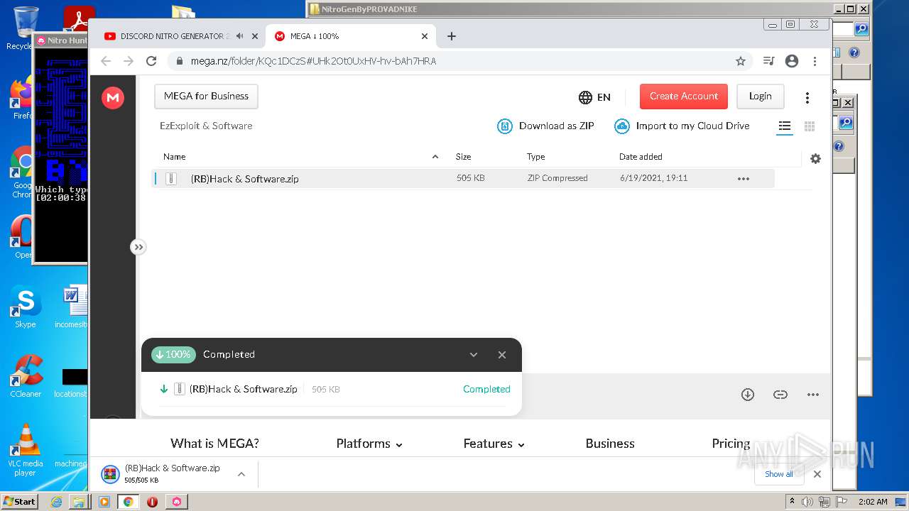Screen dimensions: 909x511
Task: Open options menu for (RB)Hack & Software.zip row
Action: (x=744, y=179)
